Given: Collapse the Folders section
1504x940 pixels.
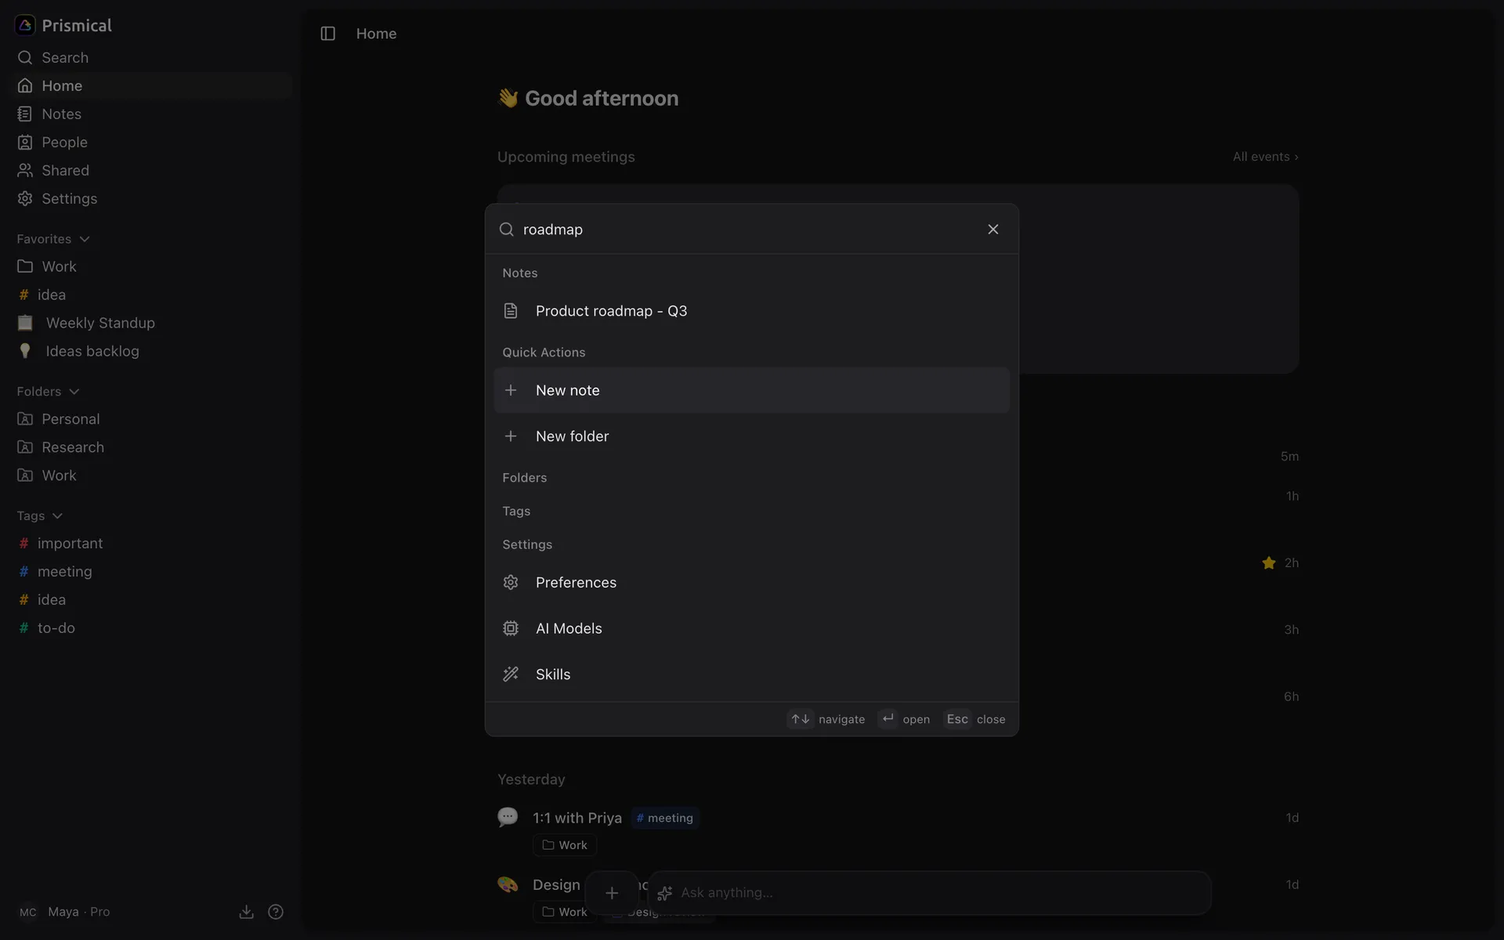Looking at the screenshot, I should coord(49,392).
